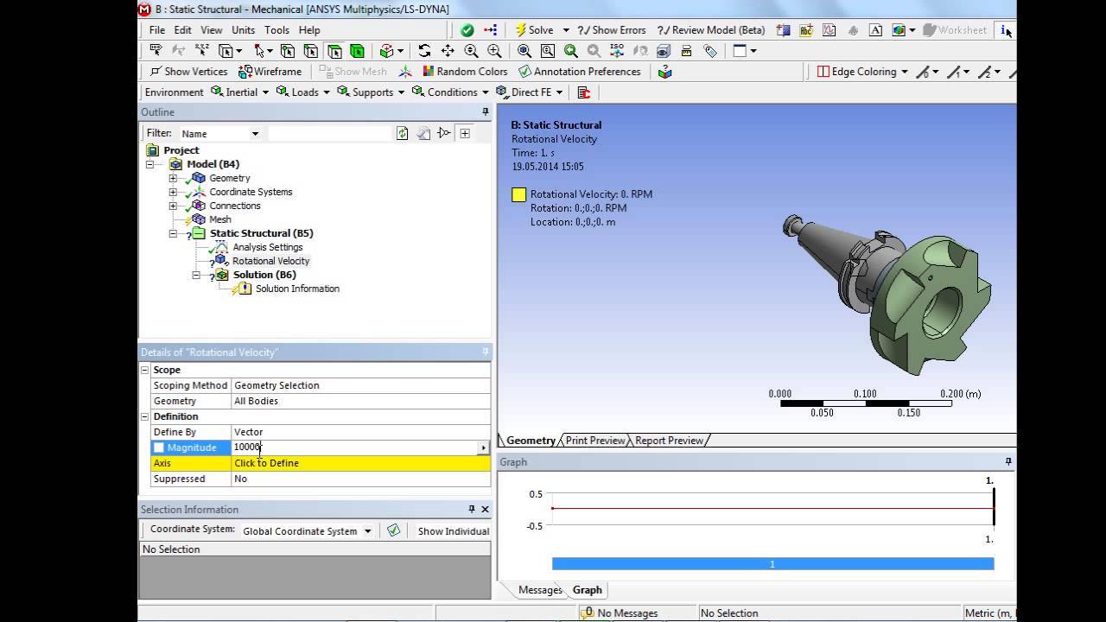This screenshot has height=622, width=1106.
Task: Switch to the Print Preview tab
Action: point(595,441)
